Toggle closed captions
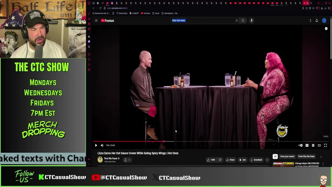332x187 pixels. tap(307, 145)
